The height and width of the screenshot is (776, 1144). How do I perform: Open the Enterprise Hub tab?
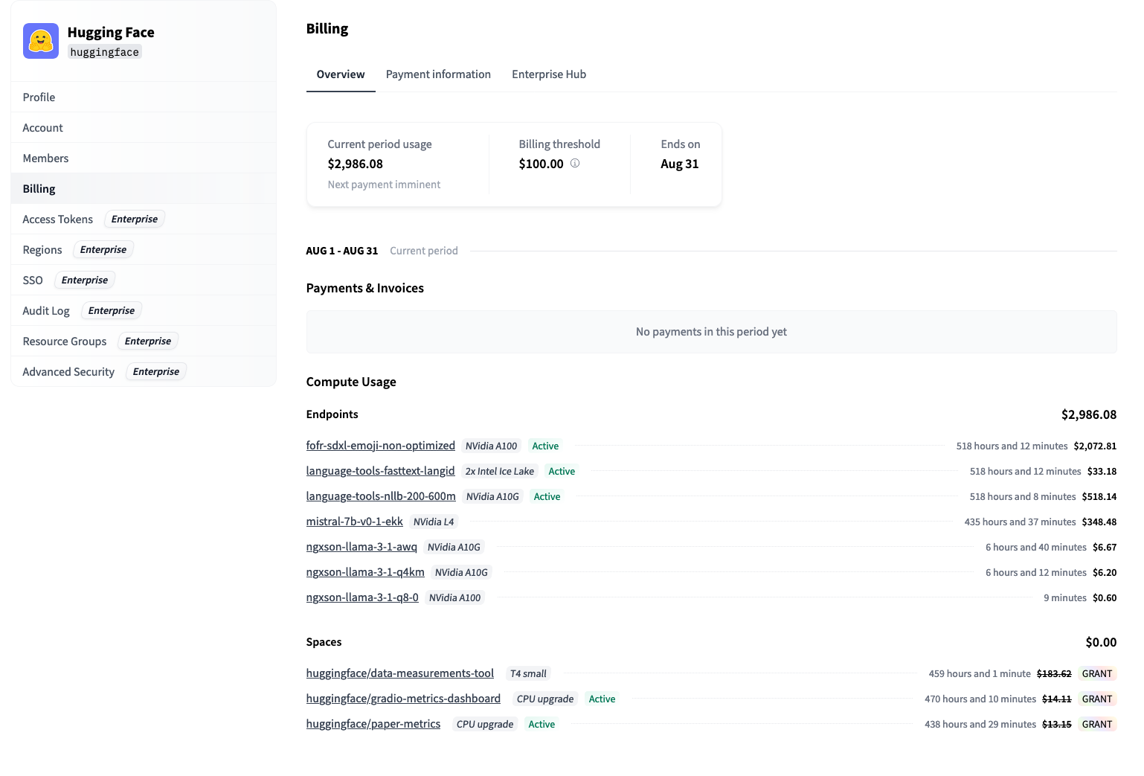(x=549, y=74)
